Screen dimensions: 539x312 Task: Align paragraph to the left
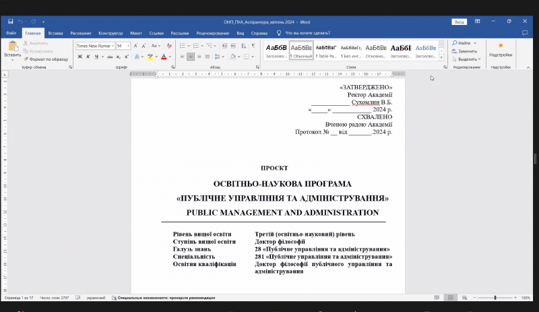click(x=182, y=57)
